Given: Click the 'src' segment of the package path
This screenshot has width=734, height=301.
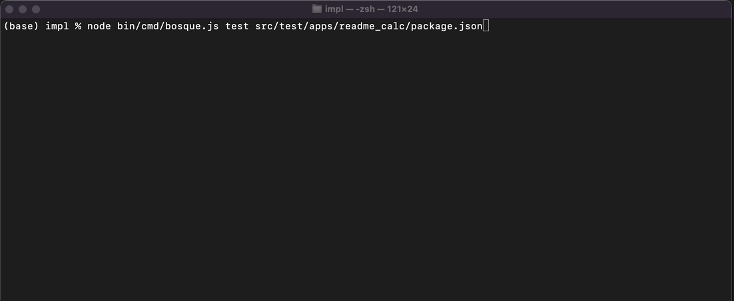Looking at the screenshot, I should point(264,26).
